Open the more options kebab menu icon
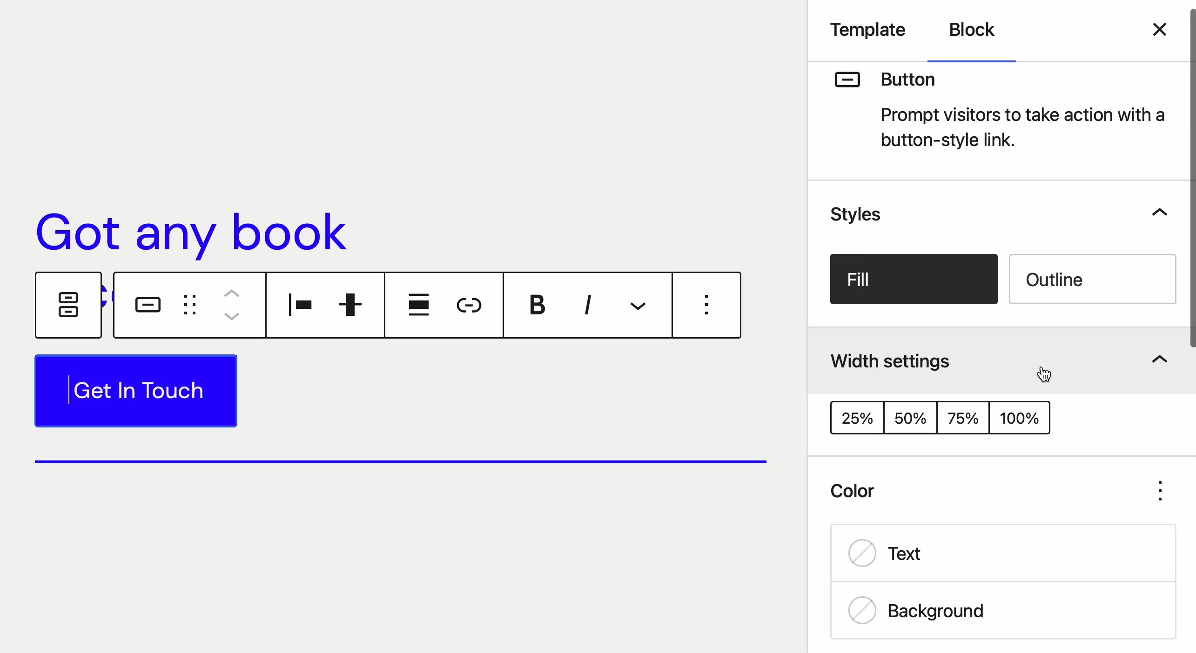This screenshot has height=653, width=1196. tap(707, 305)
